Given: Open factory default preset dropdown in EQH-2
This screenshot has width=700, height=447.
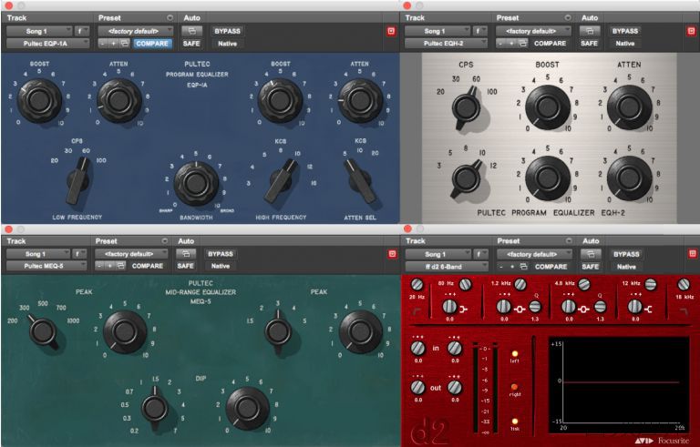Looking at the screenshot, I should [533, 31].
